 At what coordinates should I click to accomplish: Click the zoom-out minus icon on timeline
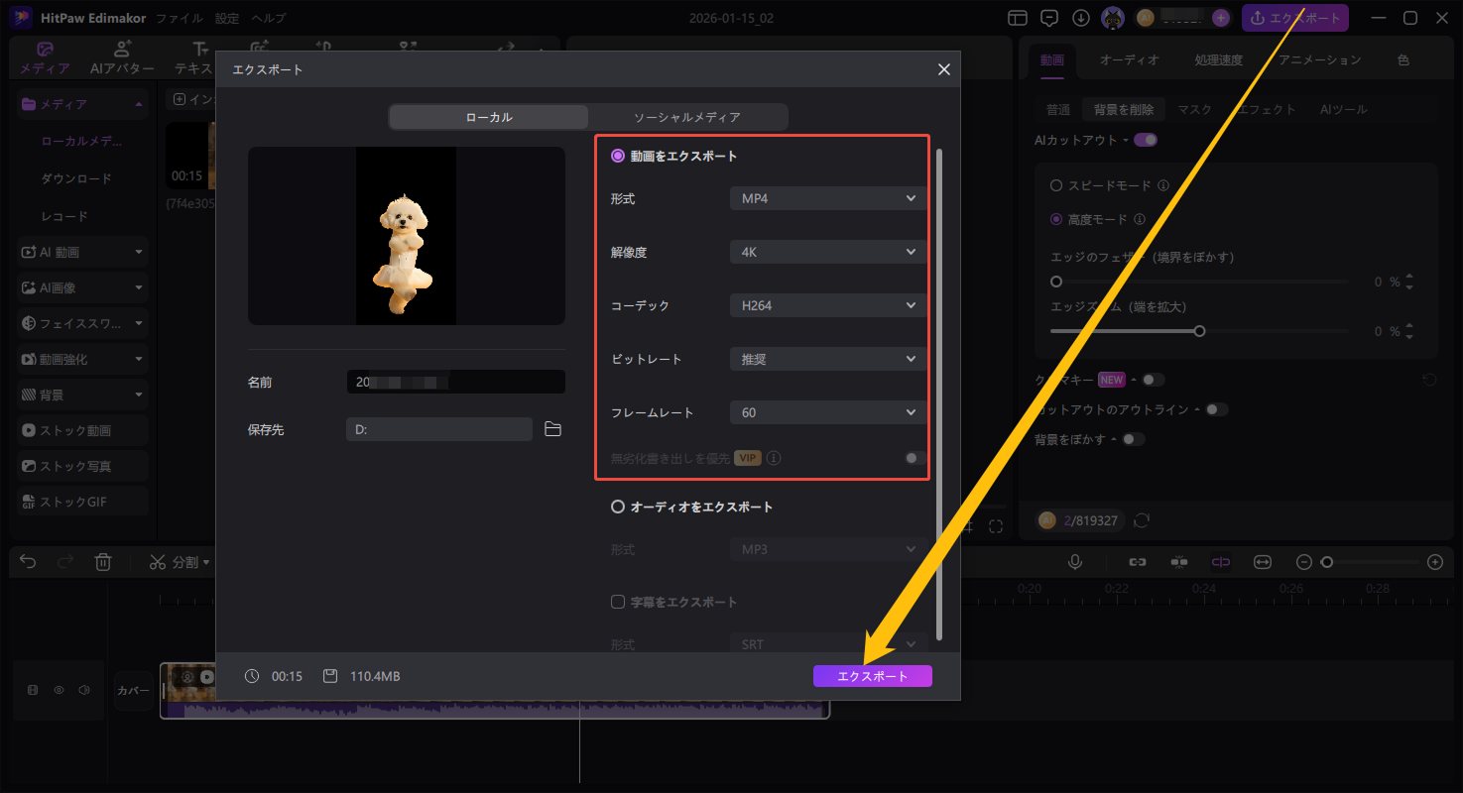point(1304,562)
